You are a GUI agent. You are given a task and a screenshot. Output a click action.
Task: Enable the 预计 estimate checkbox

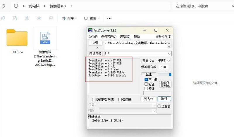(x=146, y=89)
